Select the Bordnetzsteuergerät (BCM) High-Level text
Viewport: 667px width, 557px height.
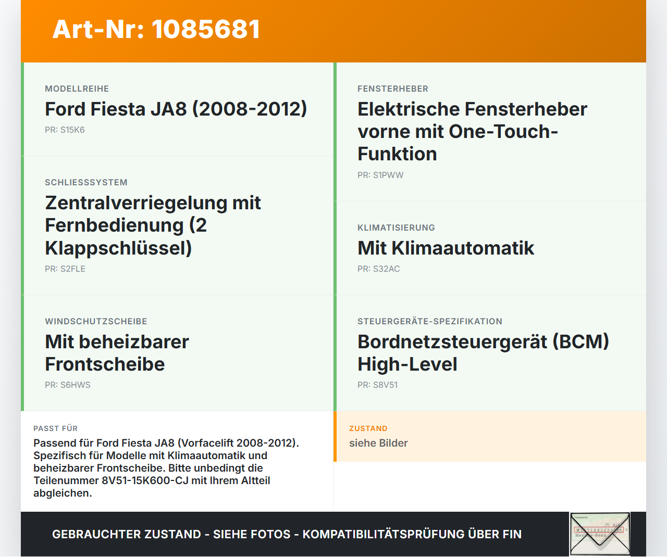coord(483,353)
